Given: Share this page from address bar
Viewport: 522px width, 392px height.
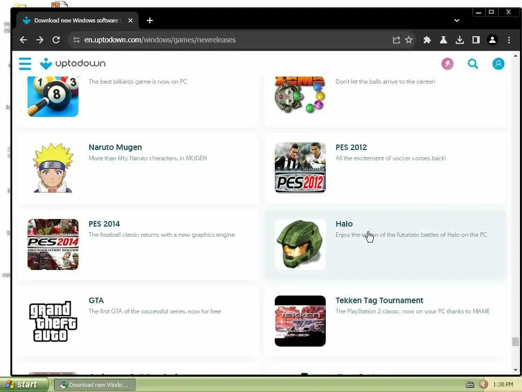Looking at the screenshot, I should pyautogui.click(x=396, y=40).
